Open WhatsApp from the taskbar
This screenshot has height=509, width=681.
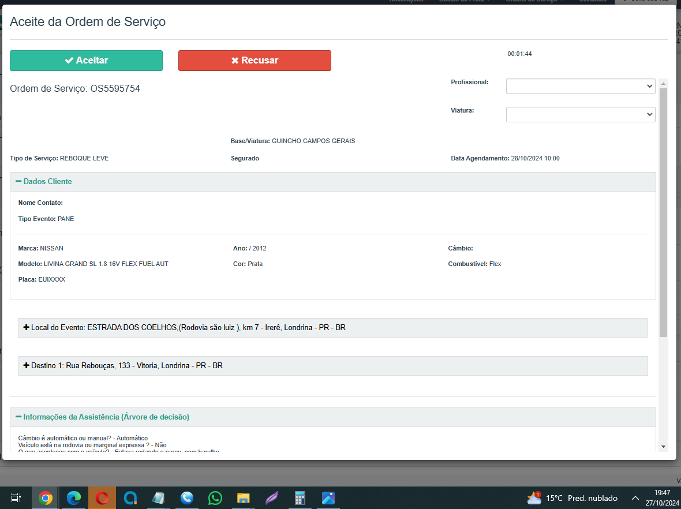[215, 498]
